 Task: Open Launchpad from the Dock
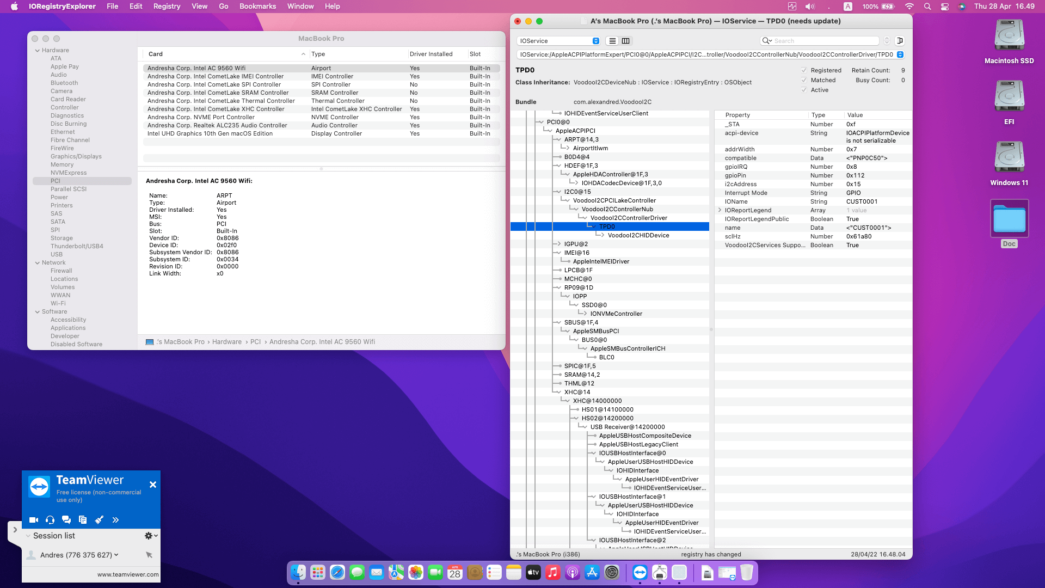pyautogui.click(x=318, y=572)
